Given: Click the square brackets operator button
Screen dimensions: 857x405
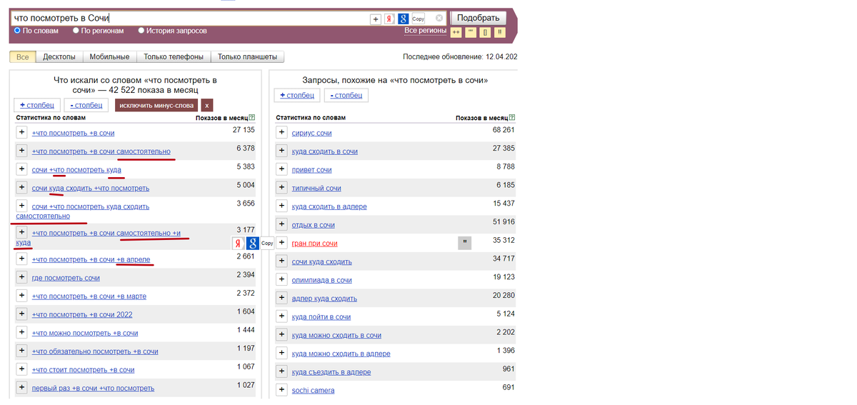Looking at the screenshot, I should coord(486,32).
